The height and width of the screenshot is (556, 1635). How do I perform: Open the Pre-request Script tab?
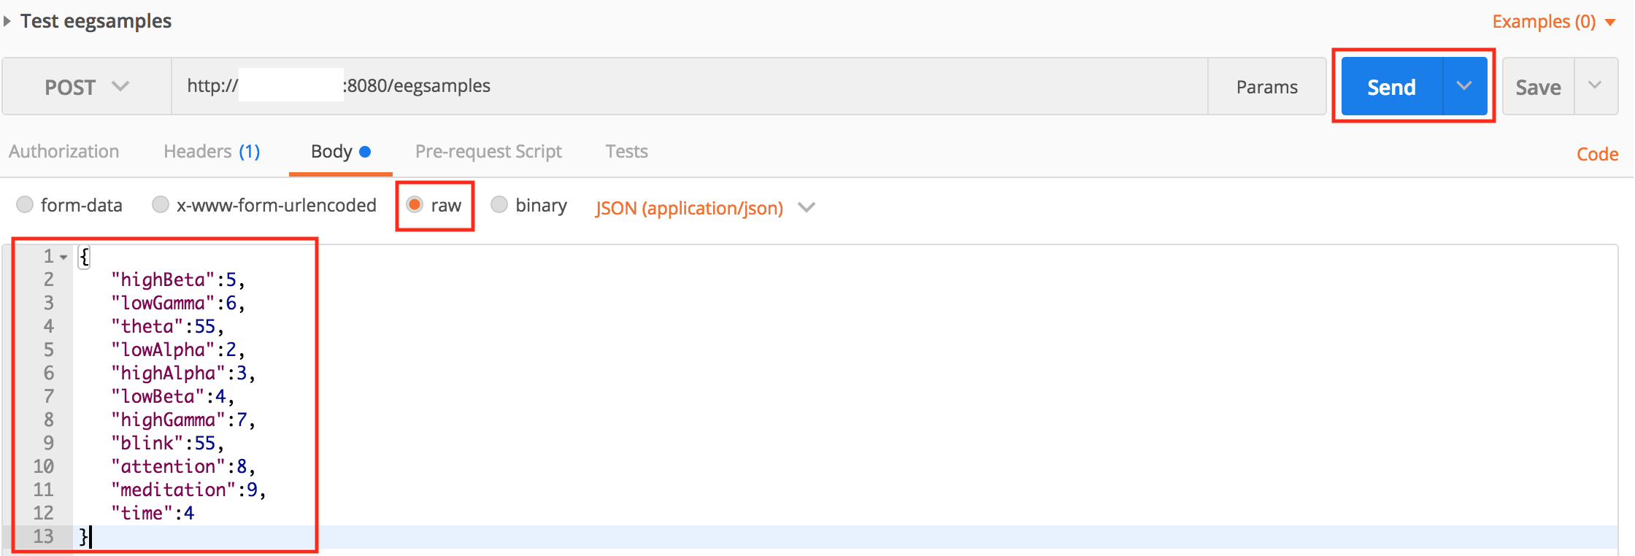488,151
